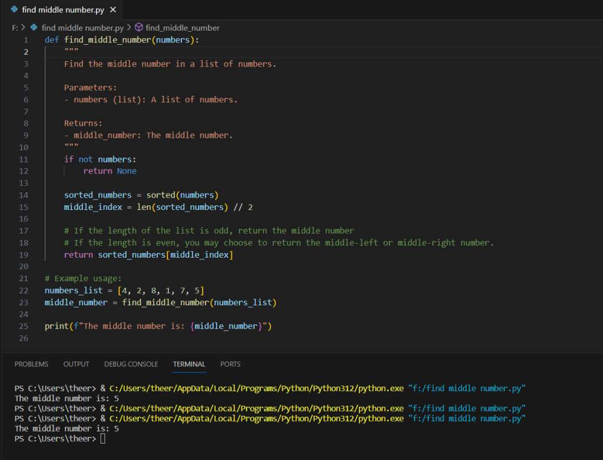Click line number 22 in the gutter

coord(24,291)
